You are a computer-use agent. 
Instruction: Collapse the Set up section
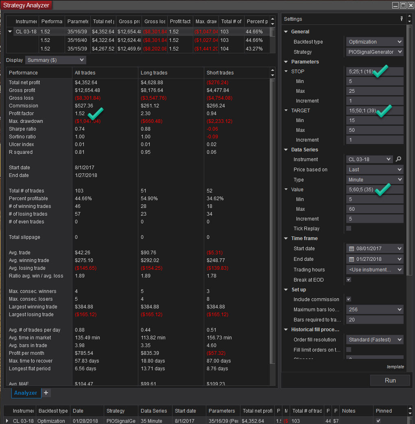coord(286,290)
